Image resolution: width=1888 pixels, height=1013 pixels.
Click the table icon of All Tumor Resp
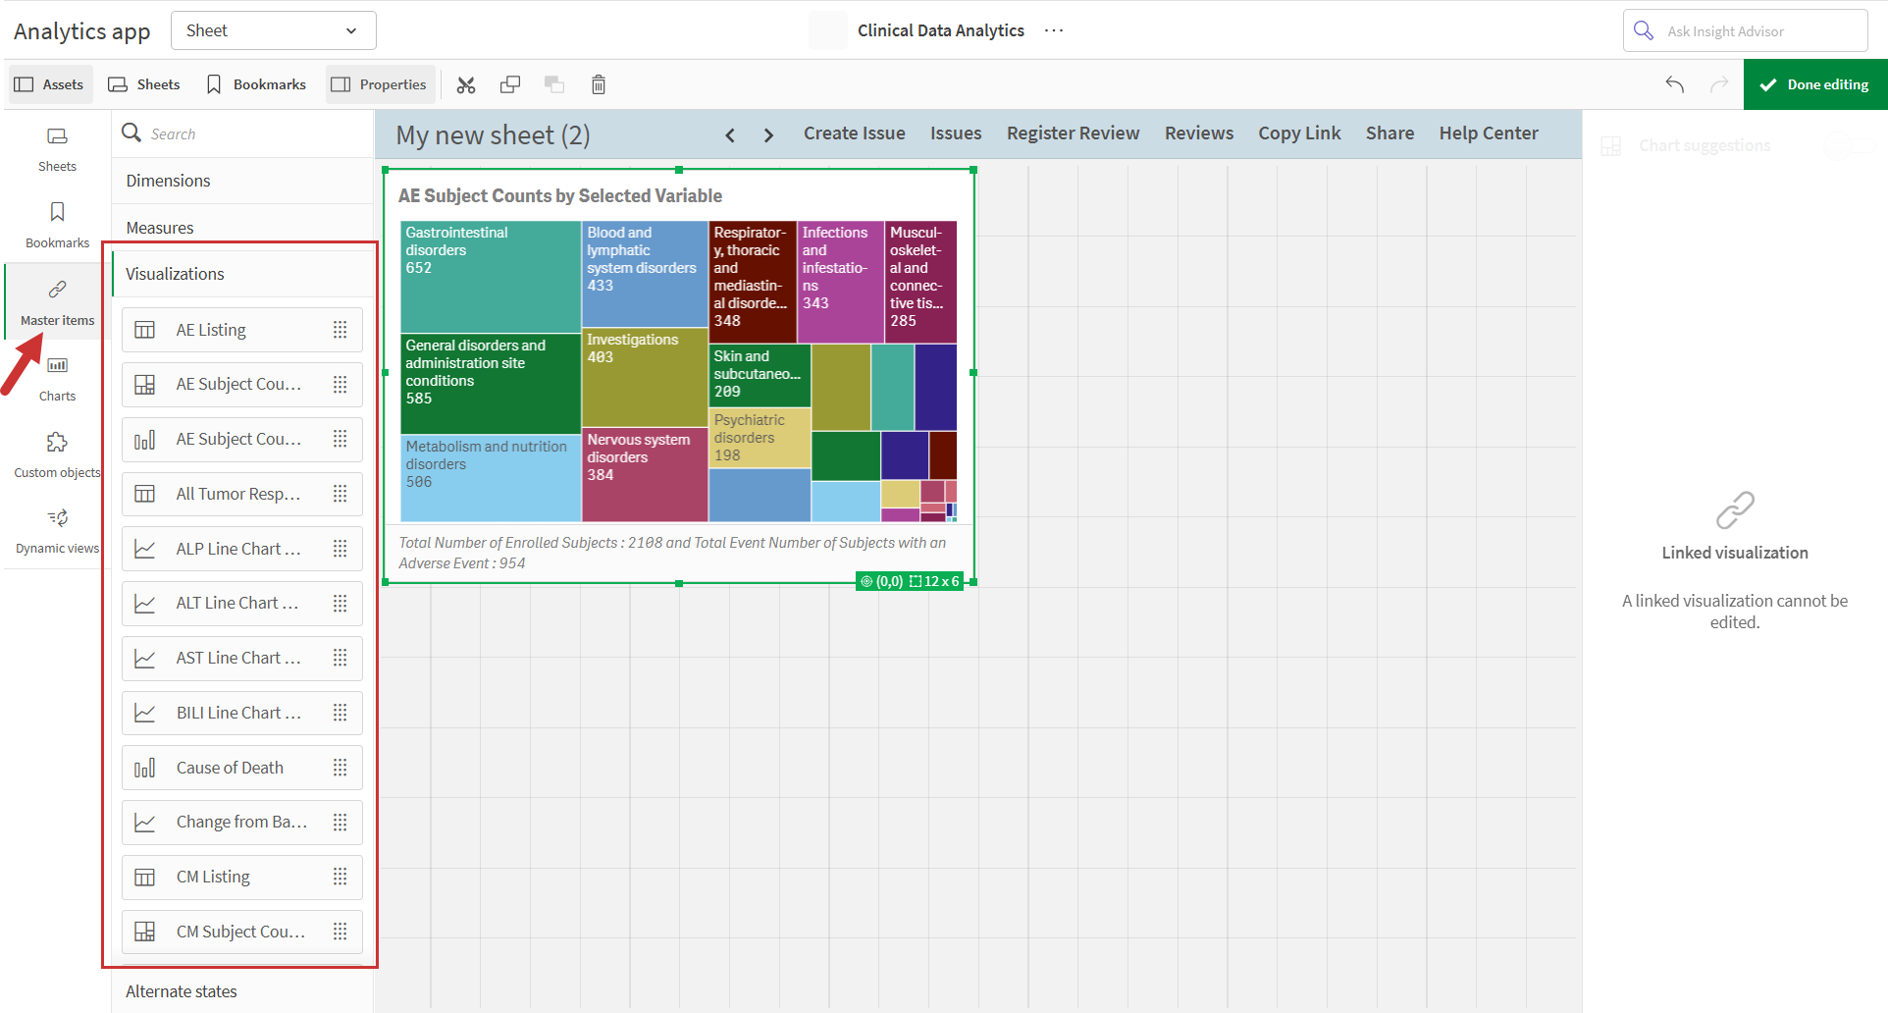(144, 494)
